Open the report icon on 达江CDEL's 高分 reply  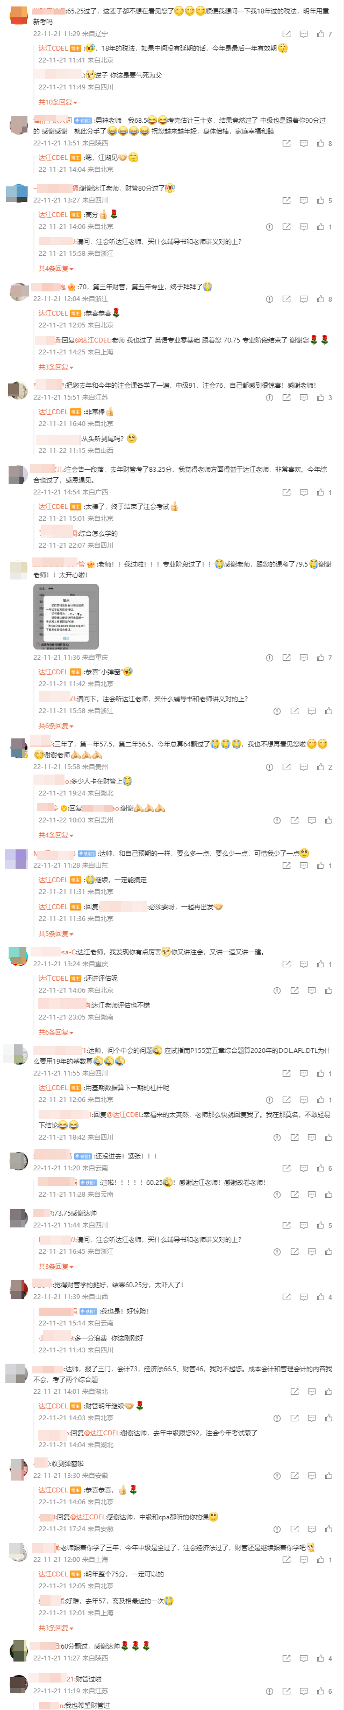(x=269, y=227)
